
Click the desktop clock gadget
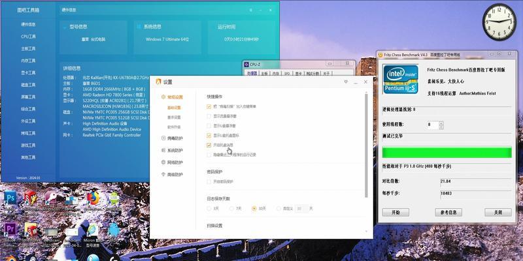click(499, 22)
